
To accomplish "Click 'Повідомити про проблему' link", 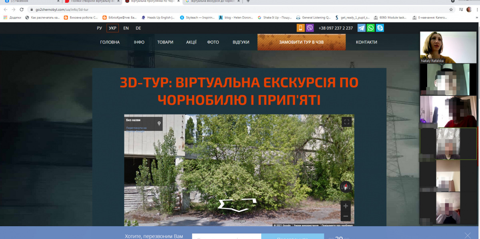I will tap(337, 225).
